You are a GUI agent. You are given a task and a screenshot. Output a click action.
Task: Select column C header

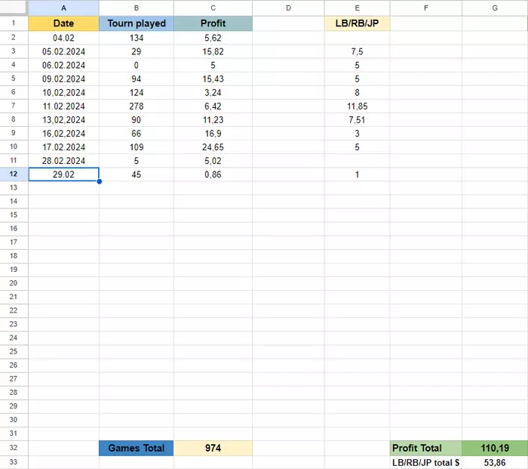[213, 8]
